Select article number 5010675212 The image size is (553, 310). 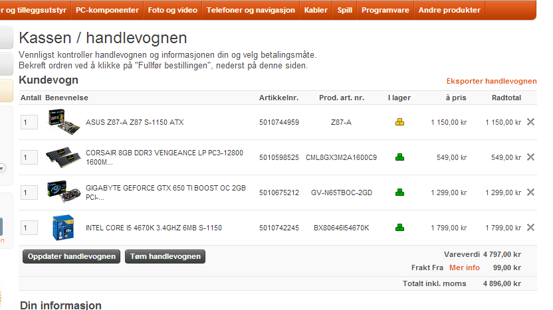tap(279, 193)
